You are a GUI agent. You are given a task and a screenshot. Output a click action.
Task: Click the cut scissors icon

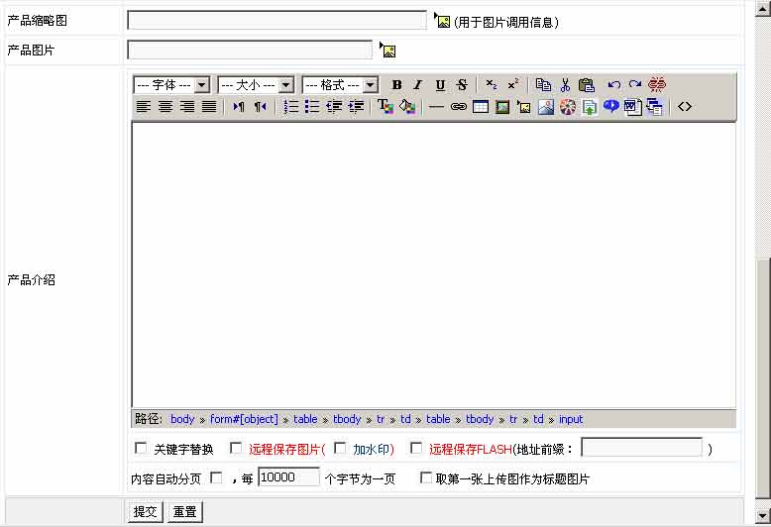click(565, 85)
